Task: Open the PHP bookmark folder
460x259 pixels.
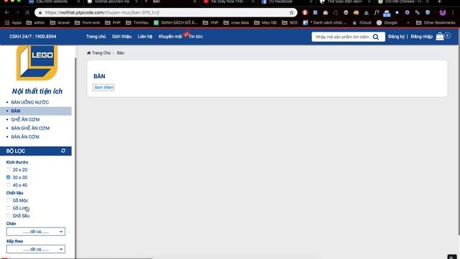Action: [113, 22]
